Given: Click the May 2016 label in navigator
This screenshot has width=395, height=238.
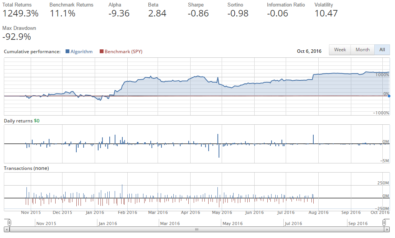Looking at the screenshot, I should coord(232,223).
